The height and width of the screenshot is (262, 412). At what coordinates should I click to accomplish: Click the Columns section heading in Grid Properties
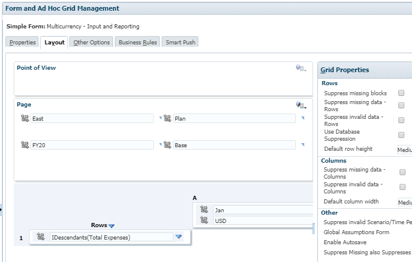pos(334,160)
